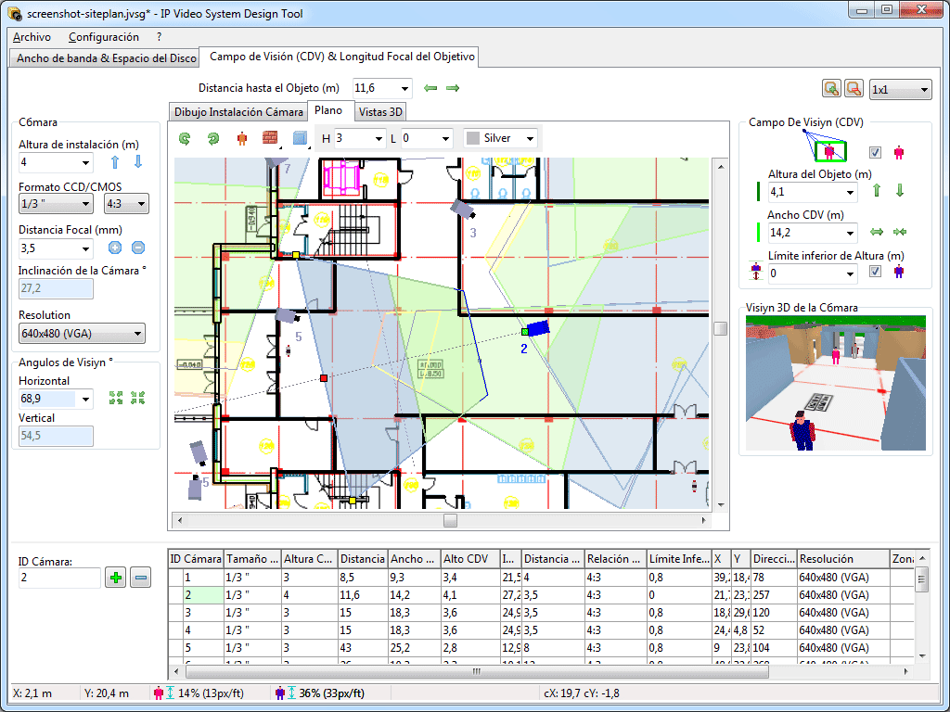Image resolution: width=950 pixels, height=712 pixels.
Task: Click the green plus button under ID Cámara
Action: tap(116, 578)
